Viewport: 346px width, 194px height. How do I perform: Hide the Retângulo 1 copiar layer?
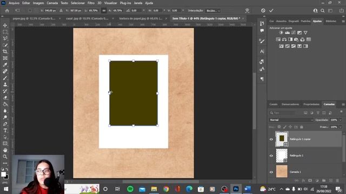(x=271, y=139)
